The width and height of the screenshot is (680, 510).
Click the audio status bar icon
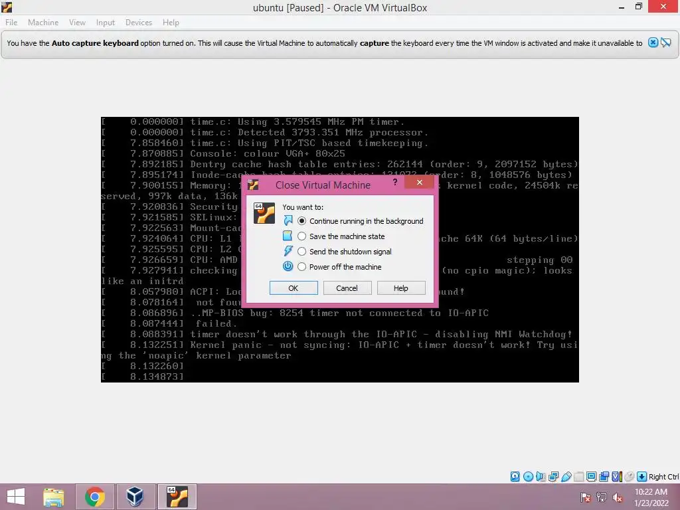pyautogui.click(x=541, y=477)
